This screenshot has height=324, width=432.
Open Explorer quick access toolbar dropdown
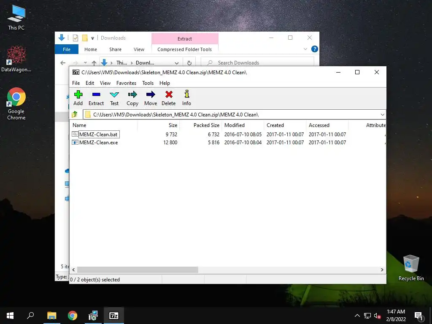(92, 38)
